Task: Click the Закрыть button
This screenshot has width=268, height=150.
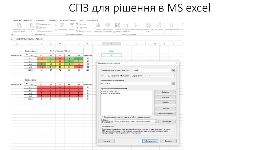Action: coord(168,141)
